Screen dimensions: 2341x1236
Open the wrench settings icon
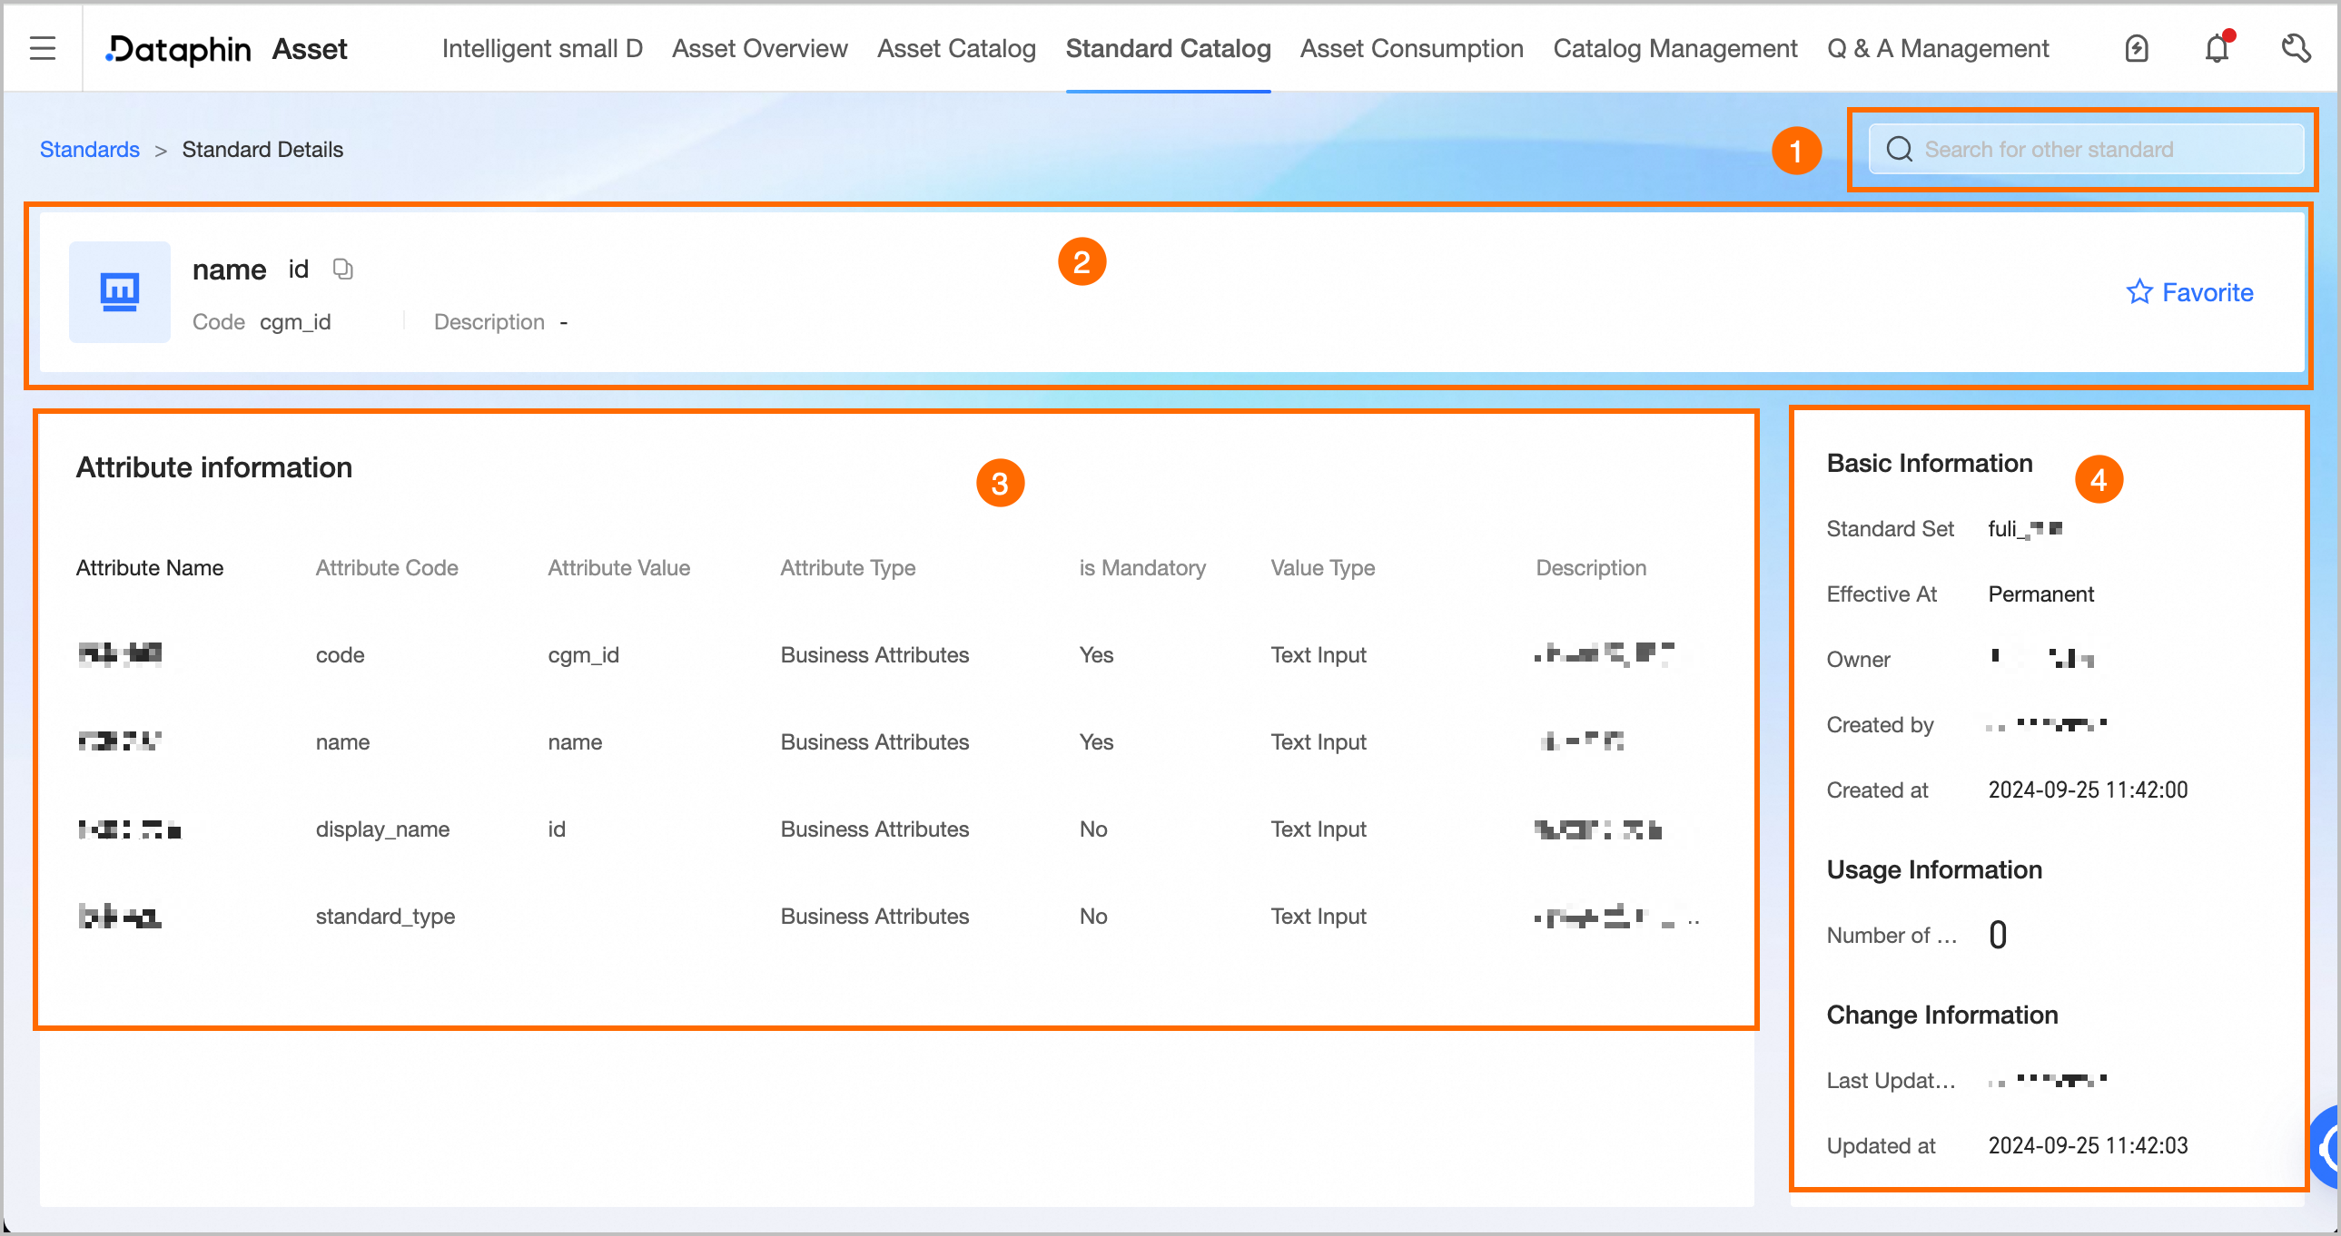point(2296,48)
